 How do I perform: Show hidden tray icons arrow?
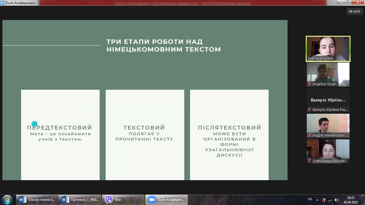[x=317, y=200]
